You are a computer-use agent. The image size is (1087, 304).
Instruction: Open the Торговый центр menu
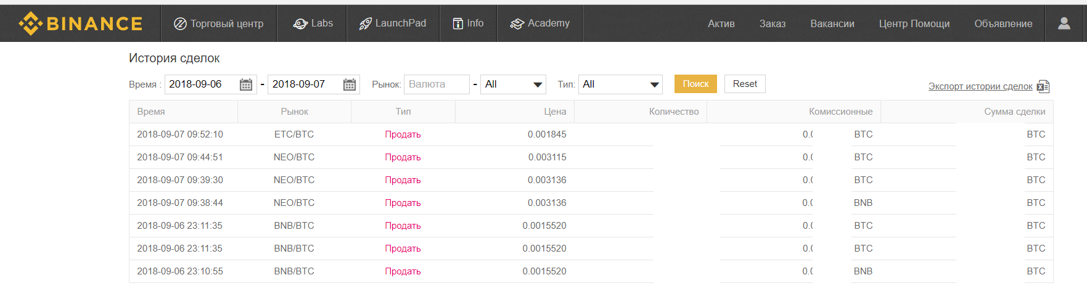click(219, 23)
